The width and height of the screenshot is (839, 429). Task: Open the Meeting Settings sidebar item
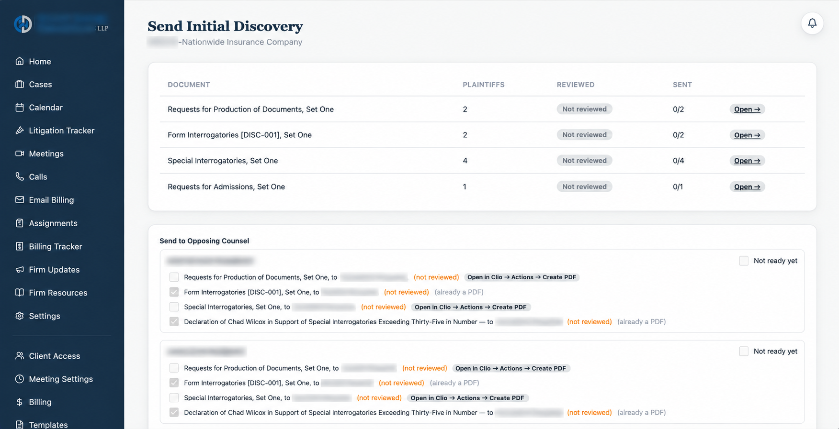click(x=61, y=379)
